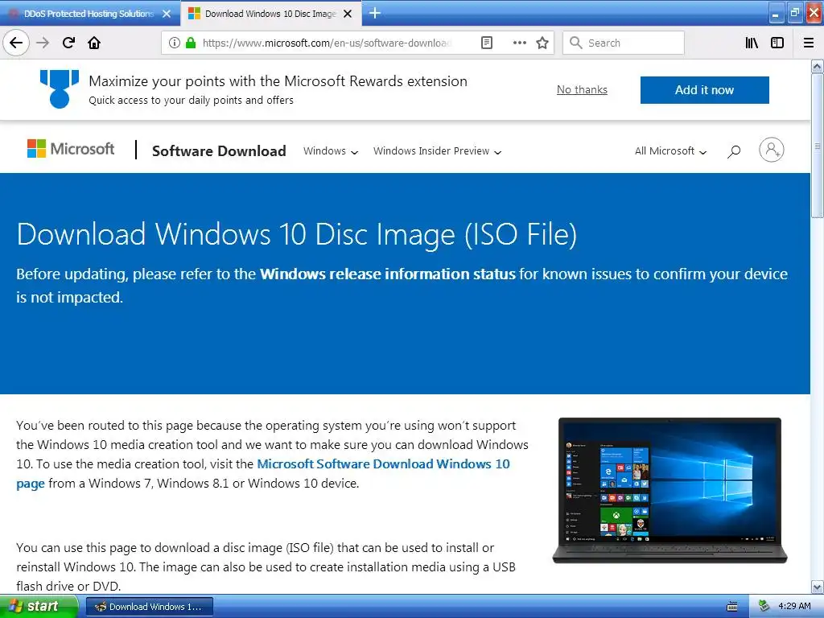Image resolution: width=824 pixels, height=618 pixels.
Task: Open the Windows XP start button
Action: (x=39, y=607)
